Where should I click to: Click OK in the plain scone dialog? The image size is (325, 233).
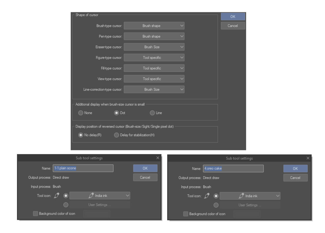pyautogui.click(x=145, y=168)
